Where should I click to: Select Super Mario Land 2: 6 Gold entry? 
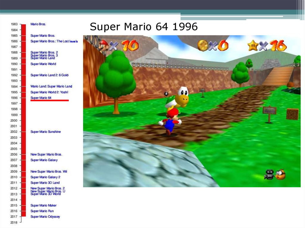(x=49, y=75)
